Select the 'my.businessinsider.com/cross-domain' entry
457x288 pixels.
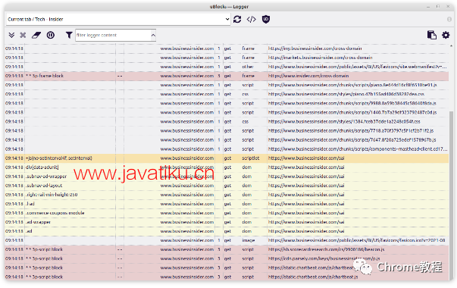tap(315, 49)
